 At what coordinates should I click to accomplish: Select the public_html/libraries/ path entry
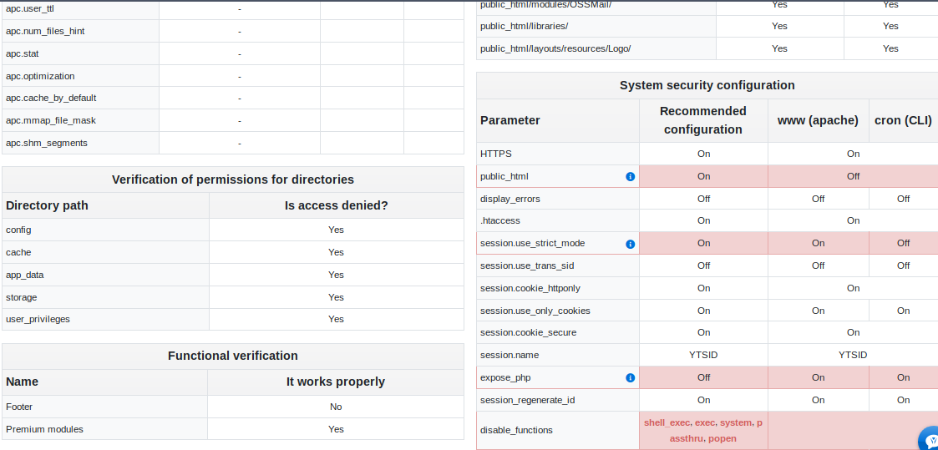(x=524, y=26)
